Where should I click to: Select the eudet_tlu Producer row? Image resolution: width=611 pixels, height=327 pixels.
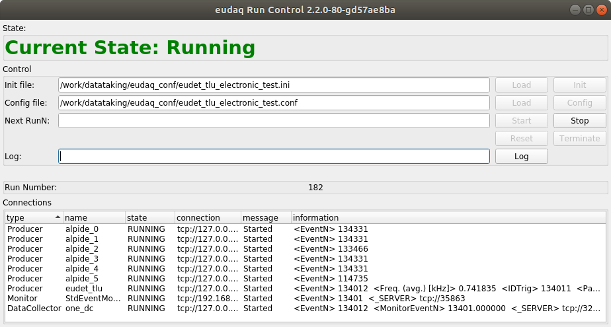pos(84,289)
